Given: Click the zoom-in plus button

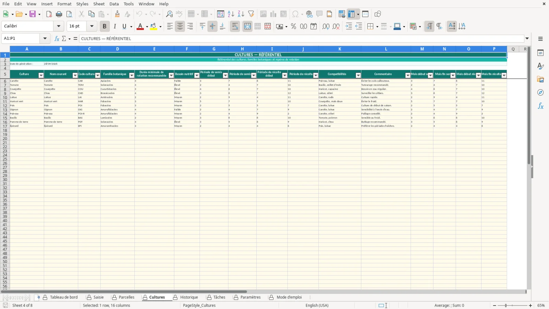Looking at the screenshot, I should 530,306.
